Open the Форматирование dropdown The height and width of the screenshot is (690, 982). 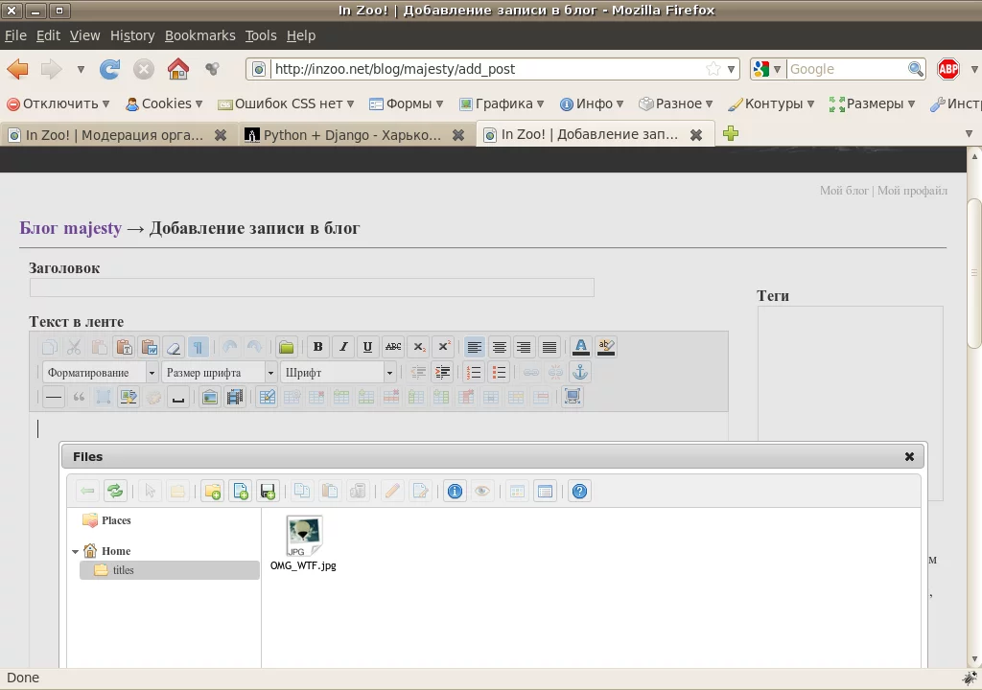tap(100, 373)
